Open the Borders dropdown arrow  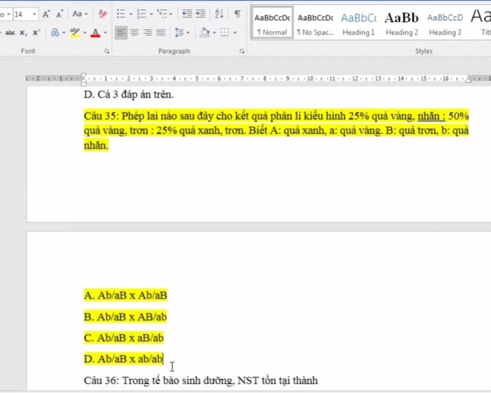(x=235, y=33)
